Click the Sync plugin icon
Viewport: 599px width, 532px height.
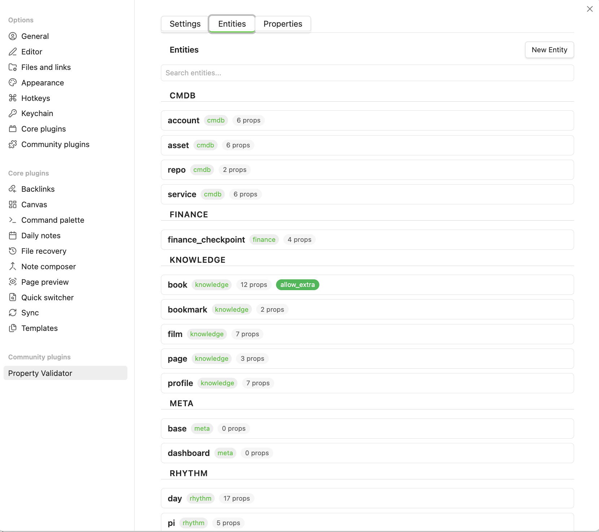[x=13, y=312]
